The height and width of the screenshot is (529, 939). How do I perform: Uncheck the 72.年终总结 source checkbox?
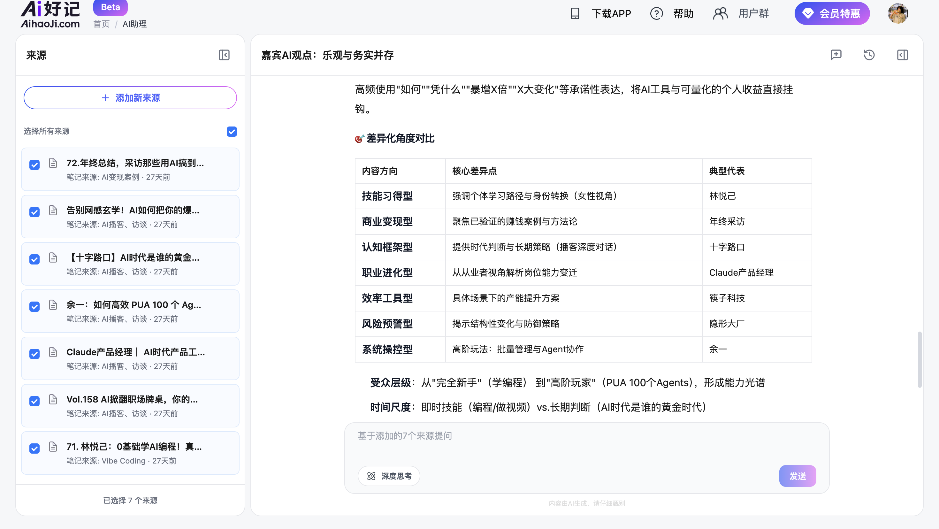pyautogui.click(x=34, y=165)
